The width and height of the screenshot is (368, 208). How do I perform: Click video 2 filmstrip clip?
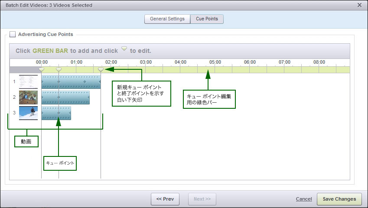point(65,97)
